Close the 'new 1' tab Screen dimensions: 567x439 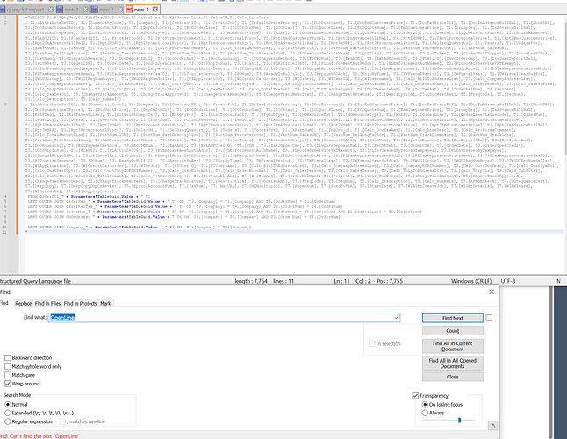coord(85,10)
